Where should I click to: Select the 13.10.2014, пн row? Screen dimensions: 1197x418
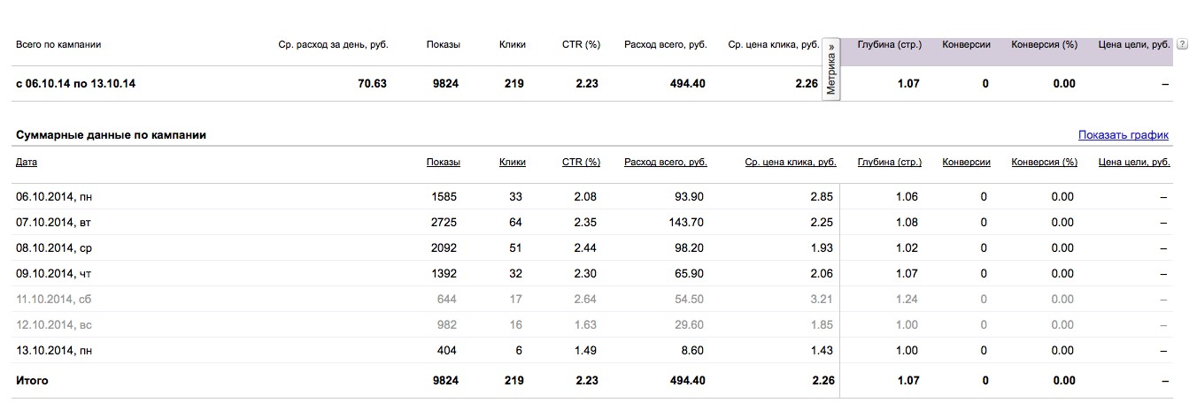tap(593, 351)
